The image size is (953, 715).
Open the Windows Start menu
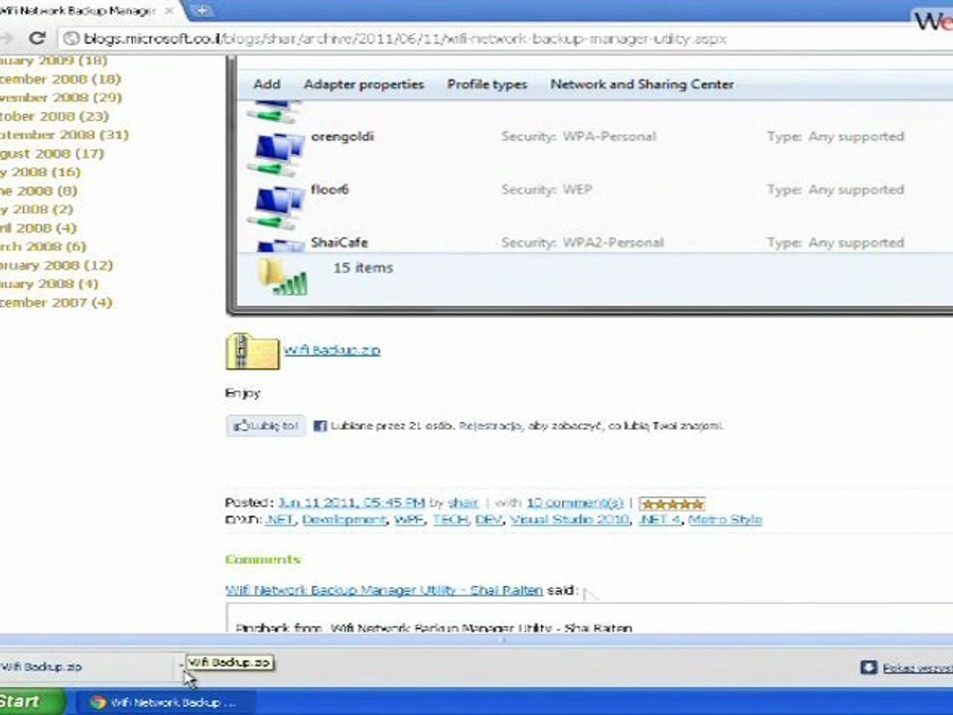31,702
